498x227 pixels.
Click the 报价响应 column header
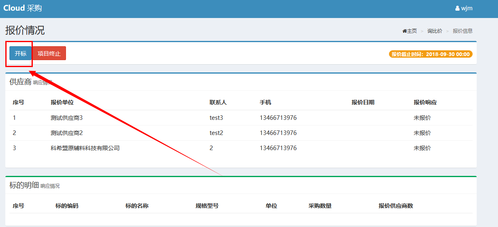(x=425, y=102)
